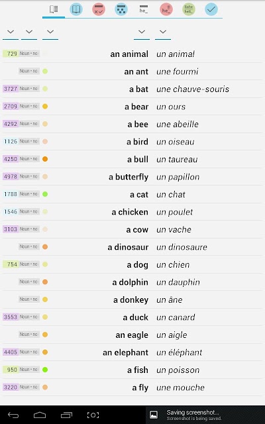This screenshot has width=265, height=424.
Task: Select the red 'he_' hint exercise icon
Action: pyautogui.click(x=166, y=9)
